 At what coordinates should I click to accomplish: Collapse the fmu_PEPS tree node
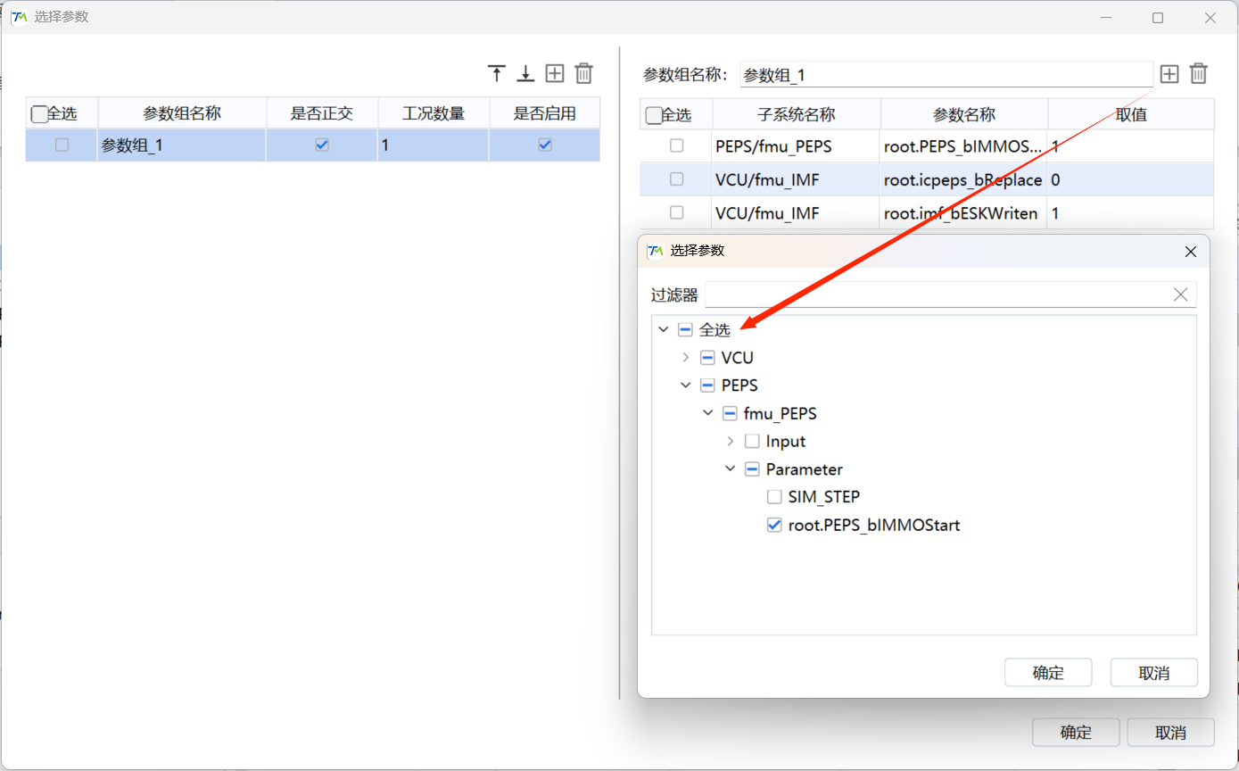[x=707, y=413]
